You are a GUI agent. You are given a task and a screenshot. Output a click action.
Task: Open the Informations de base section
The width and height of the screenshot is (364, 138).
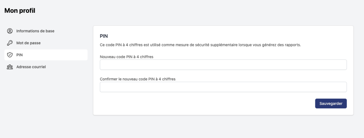click(x=46, y=31)
